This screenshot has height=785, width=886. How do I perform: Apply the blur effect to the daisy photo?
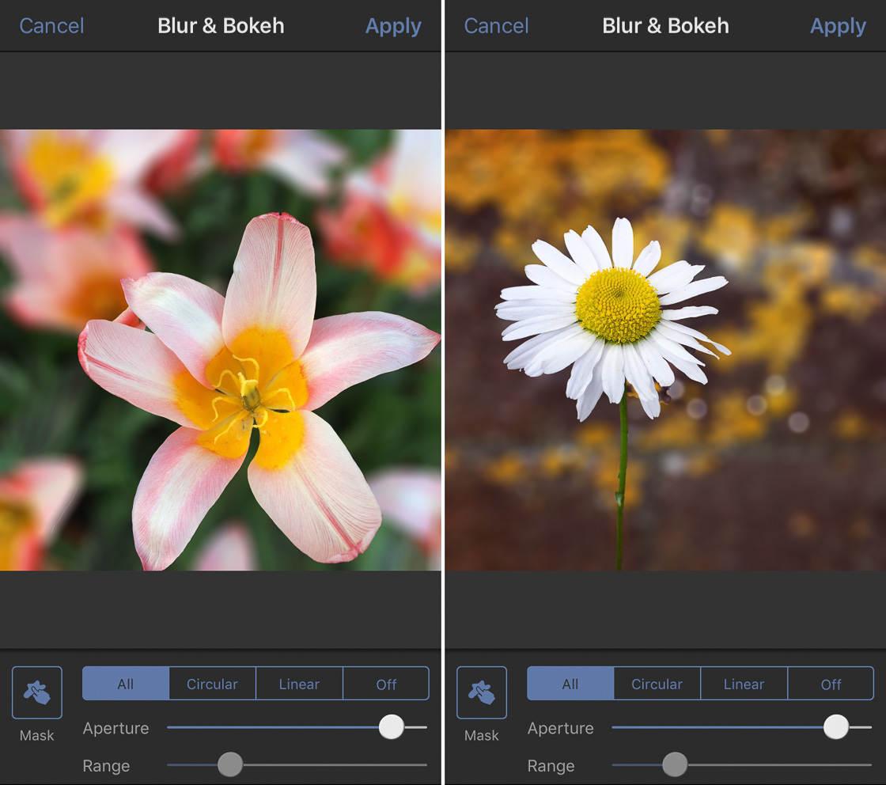838,25
